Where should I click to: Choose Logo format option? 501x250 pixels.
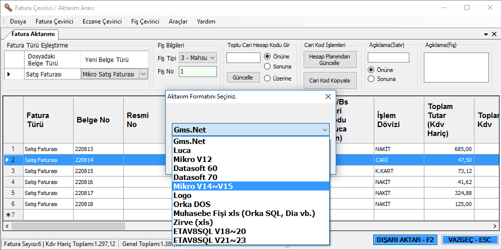coord(250,195)
